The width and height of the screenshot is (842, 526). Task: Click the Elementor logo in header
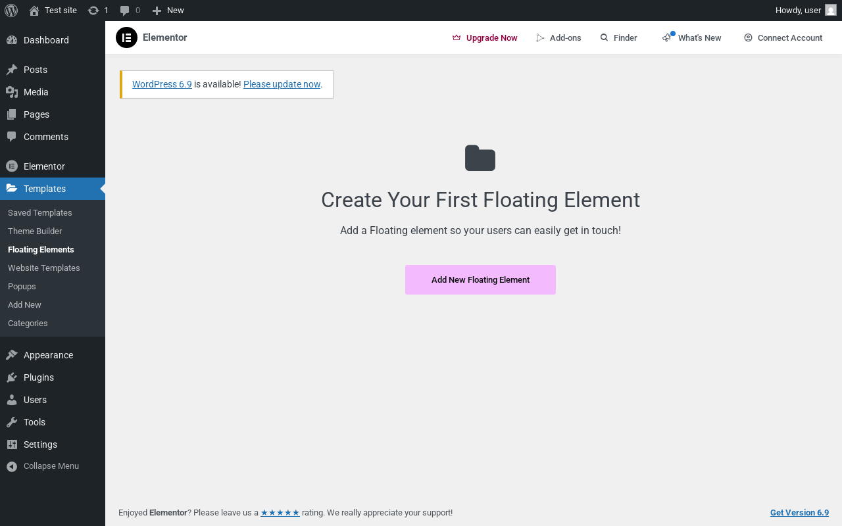126,37
